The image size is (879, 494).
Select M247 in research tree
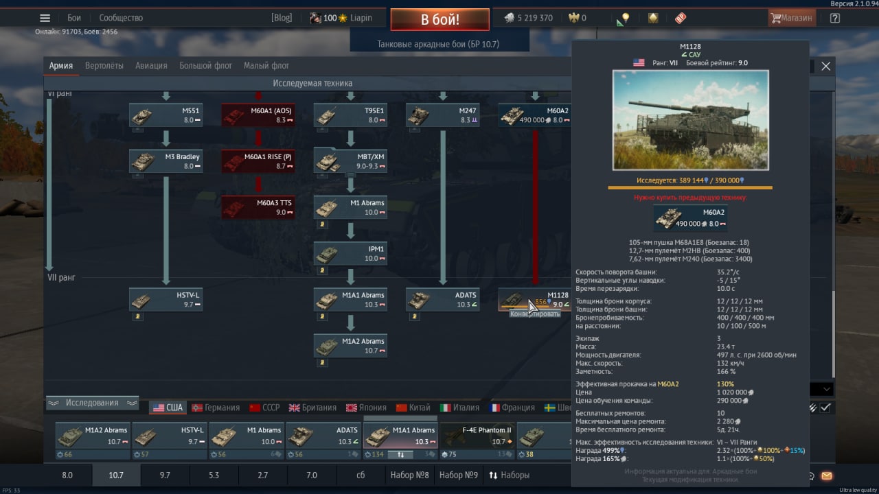[443, 115]
